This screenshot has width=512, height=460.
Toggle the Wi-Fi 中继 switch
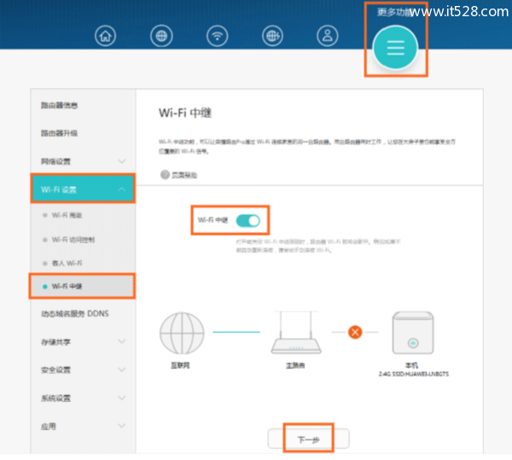[248, 221]
